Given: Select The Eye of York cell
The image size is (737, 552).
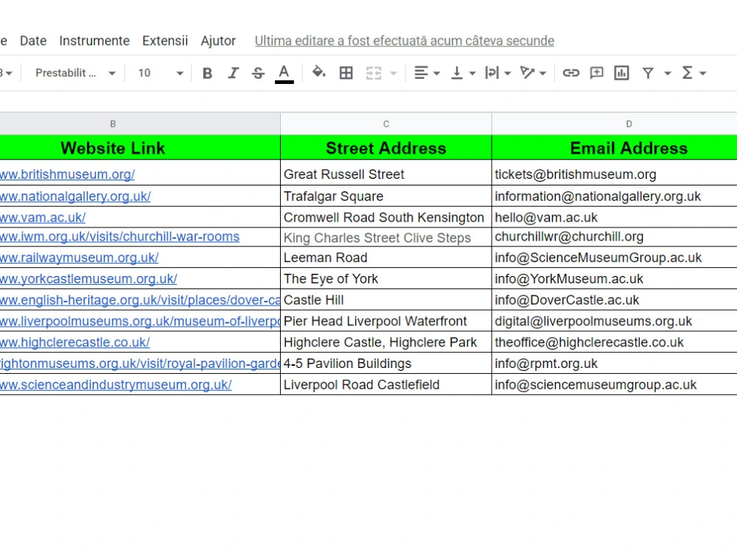Looking at the screenshot, I should (x=386, y=278).
